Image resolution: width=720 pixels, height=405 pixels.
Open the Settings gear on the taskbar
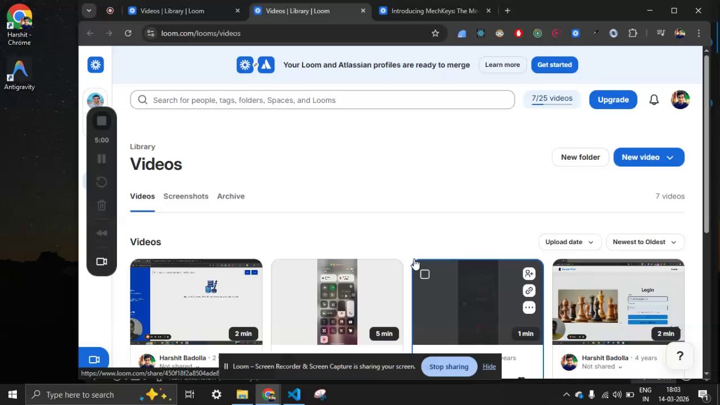[x=216, y=394]
